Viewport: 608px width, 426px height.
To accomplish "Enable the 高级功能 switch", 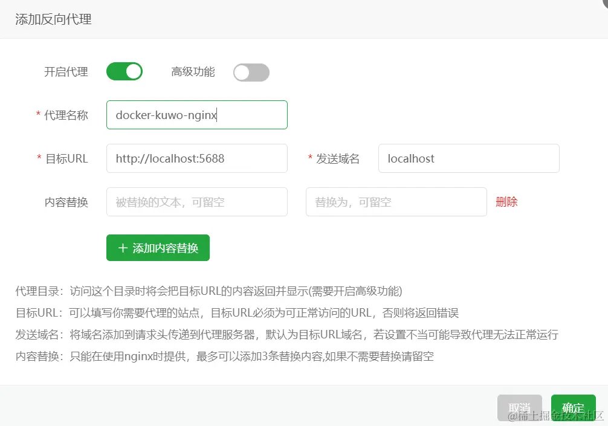I will tap(251, 72).
